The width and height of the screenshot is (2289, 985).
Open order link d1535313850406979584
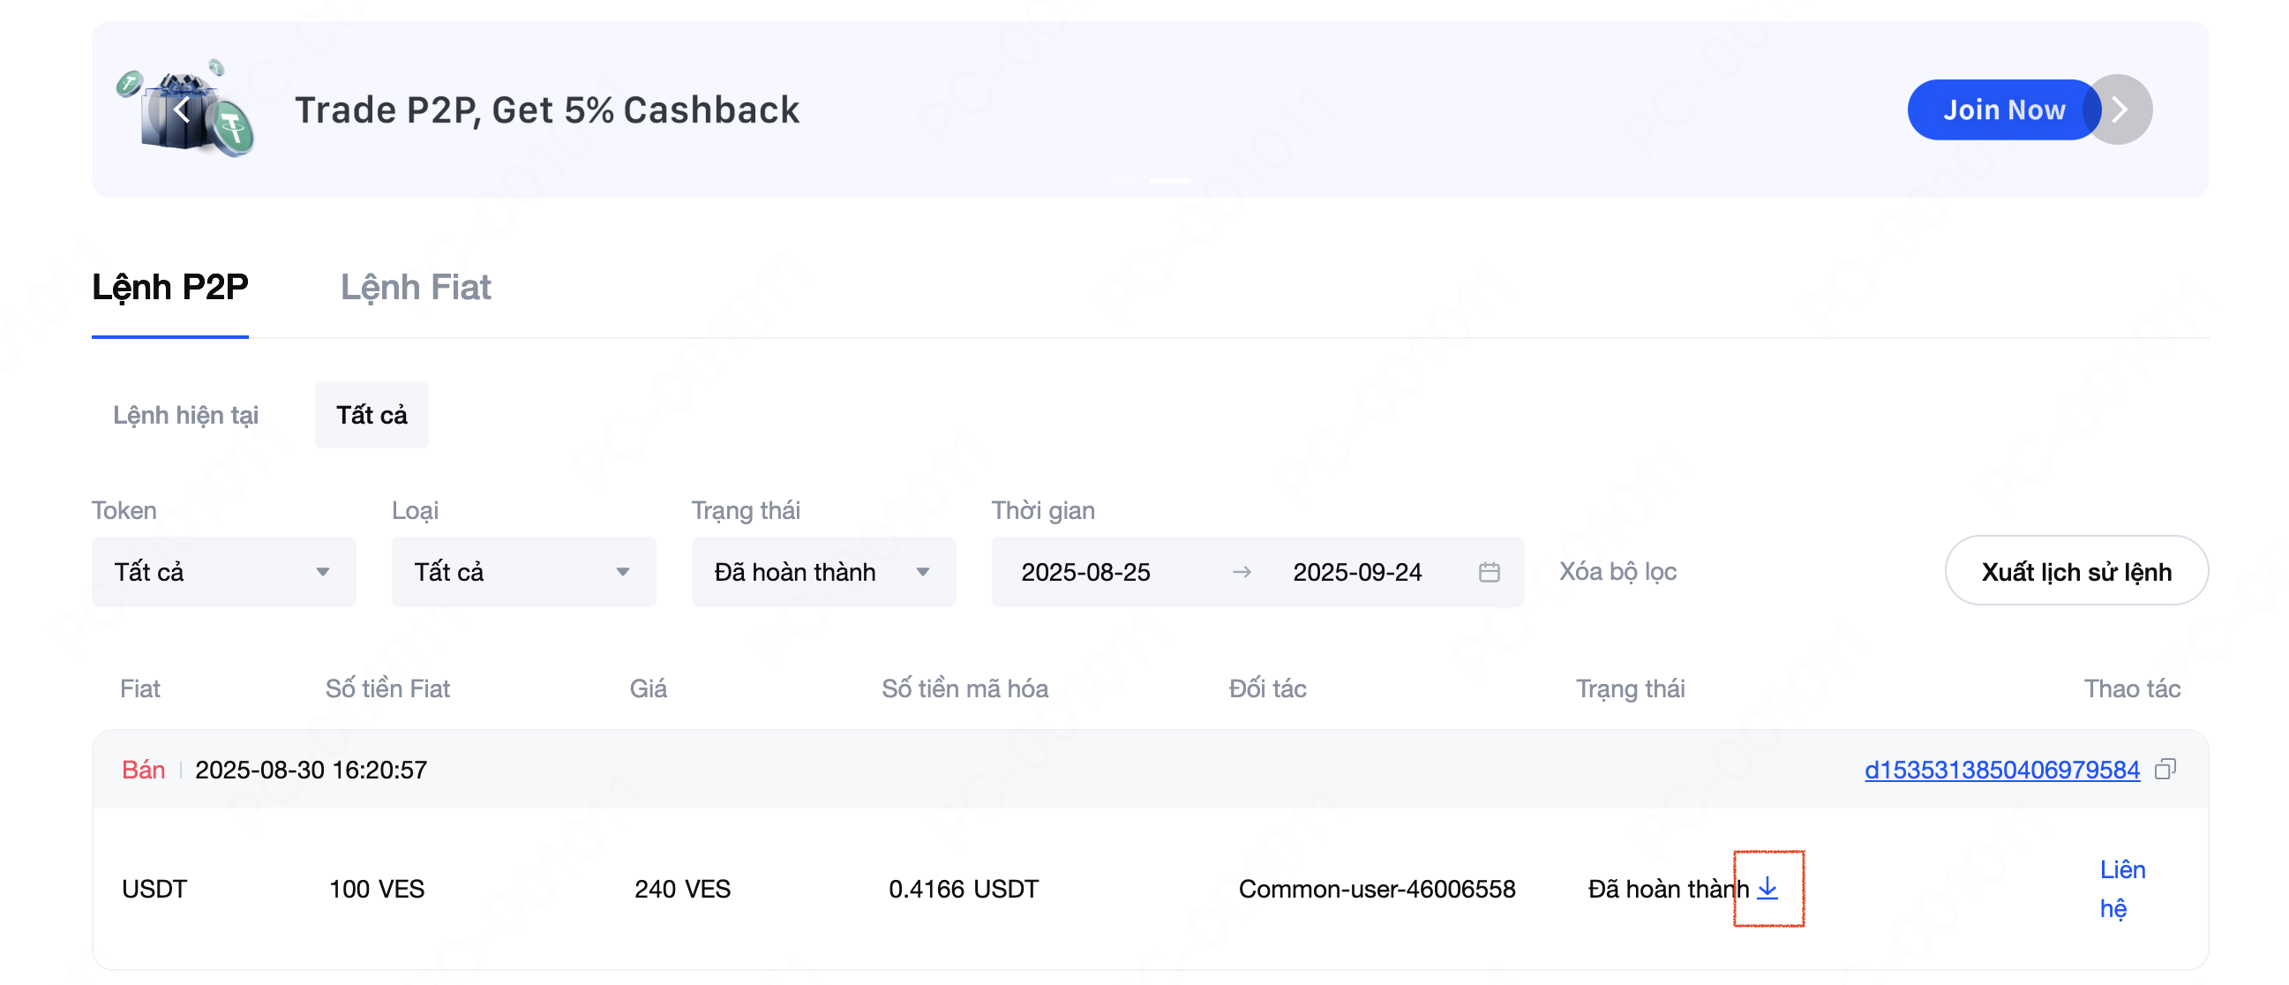tap(2001, 769)
